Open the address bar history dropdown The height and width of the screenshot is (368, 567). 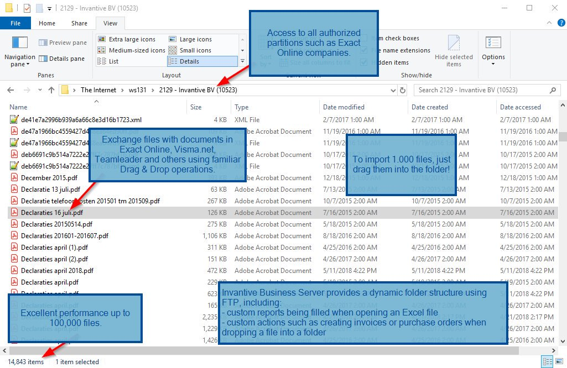coord(393,90)
